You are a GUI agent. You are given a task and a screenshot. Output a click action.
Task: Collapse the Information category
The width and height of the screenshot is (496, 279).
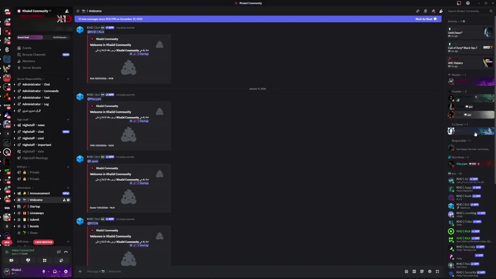point(25,188)
